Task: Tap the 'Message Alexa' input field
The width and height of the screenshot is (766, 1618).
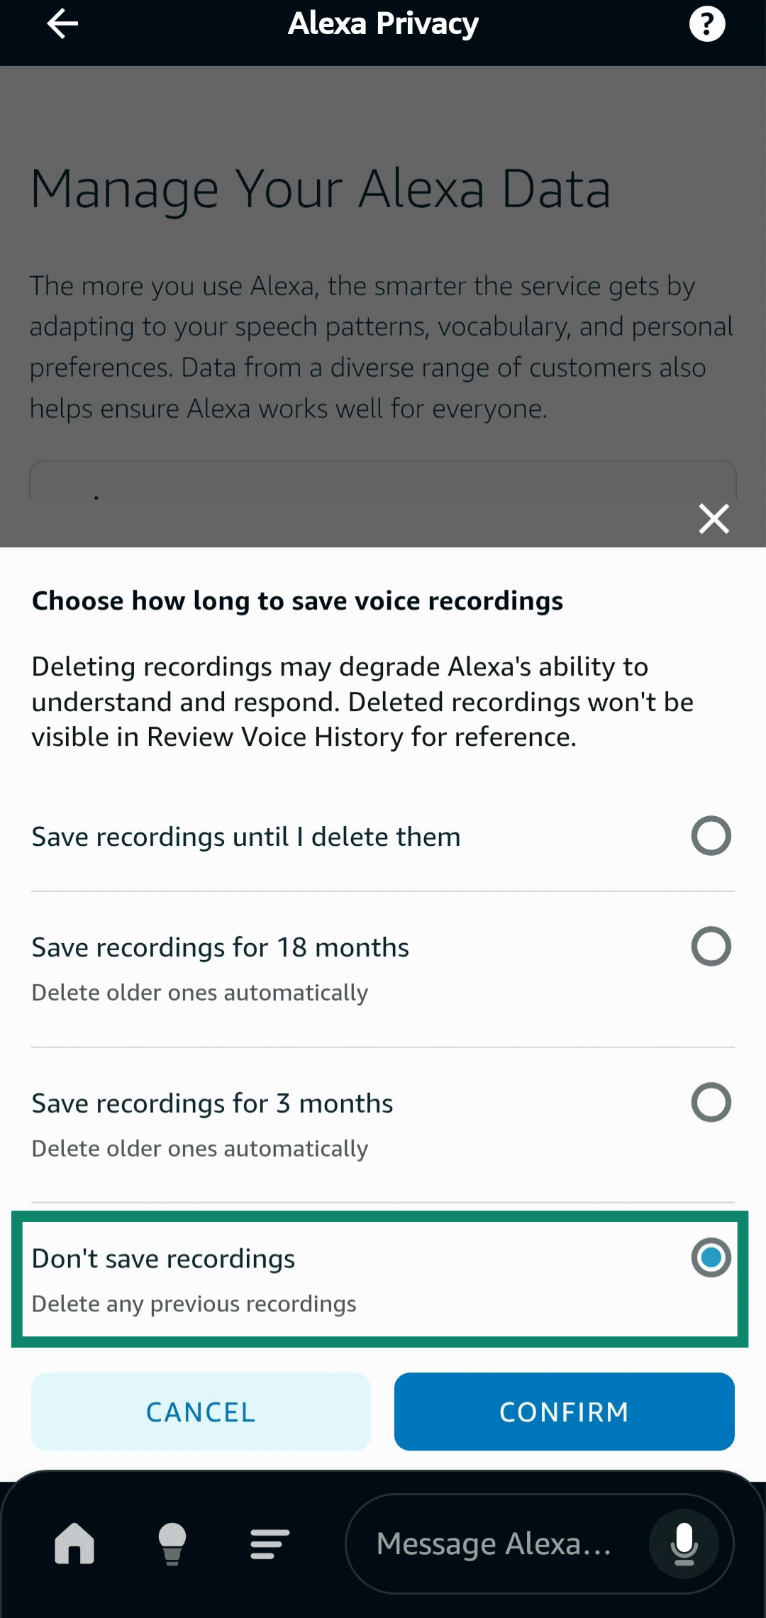Action: point(496,1542)
